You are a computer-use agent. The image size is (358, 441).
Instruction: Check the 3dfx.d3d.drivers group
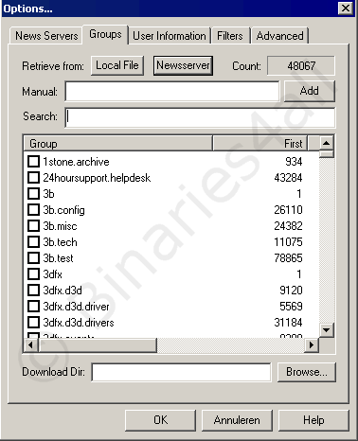[33, 323]
